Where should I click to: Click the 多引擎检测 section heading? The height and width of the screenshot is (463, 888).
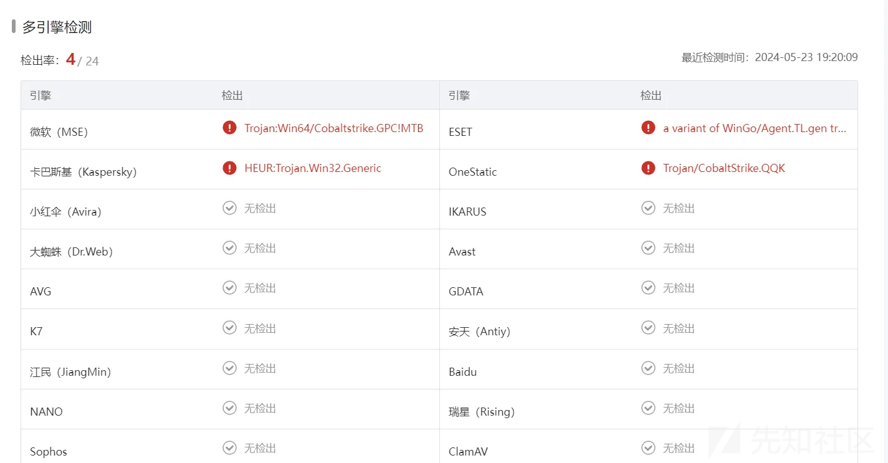click(57, 27)
